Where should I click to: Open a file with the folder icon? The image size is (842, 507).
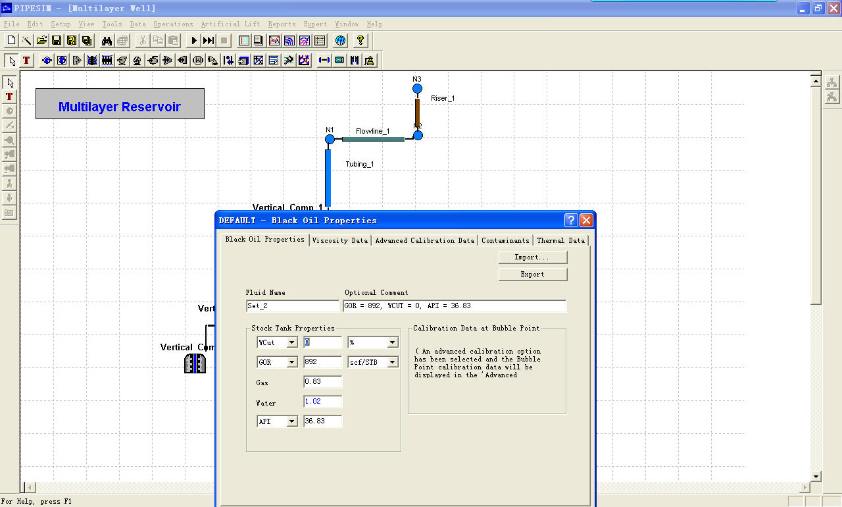coord(41,40)
